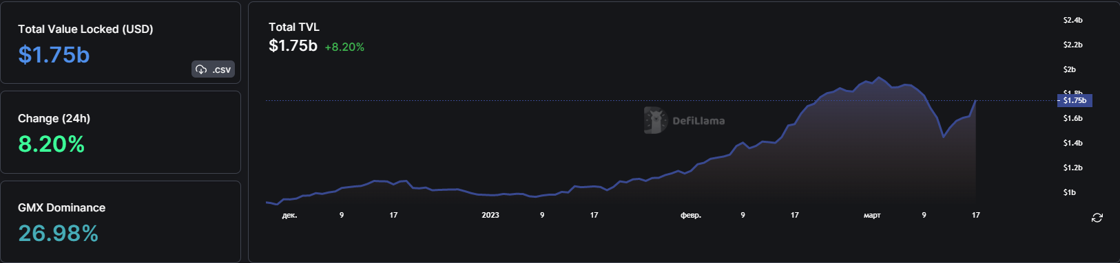Select the Total Value Locked $1.75b figure

click(54, 55)
